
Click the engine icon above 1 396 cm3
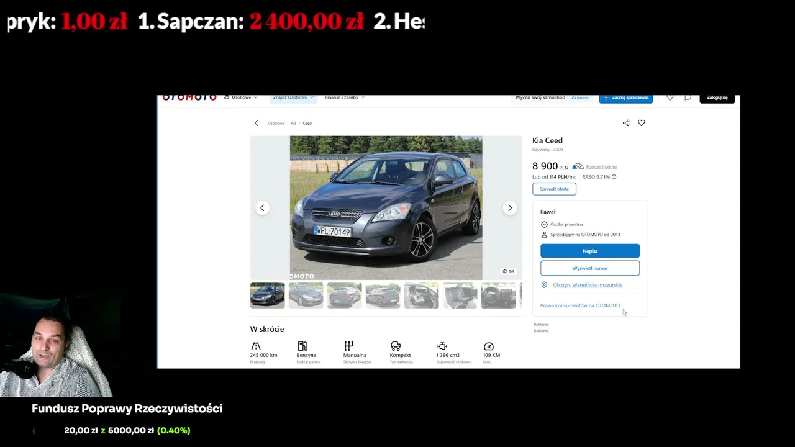[x=442, y=346]
